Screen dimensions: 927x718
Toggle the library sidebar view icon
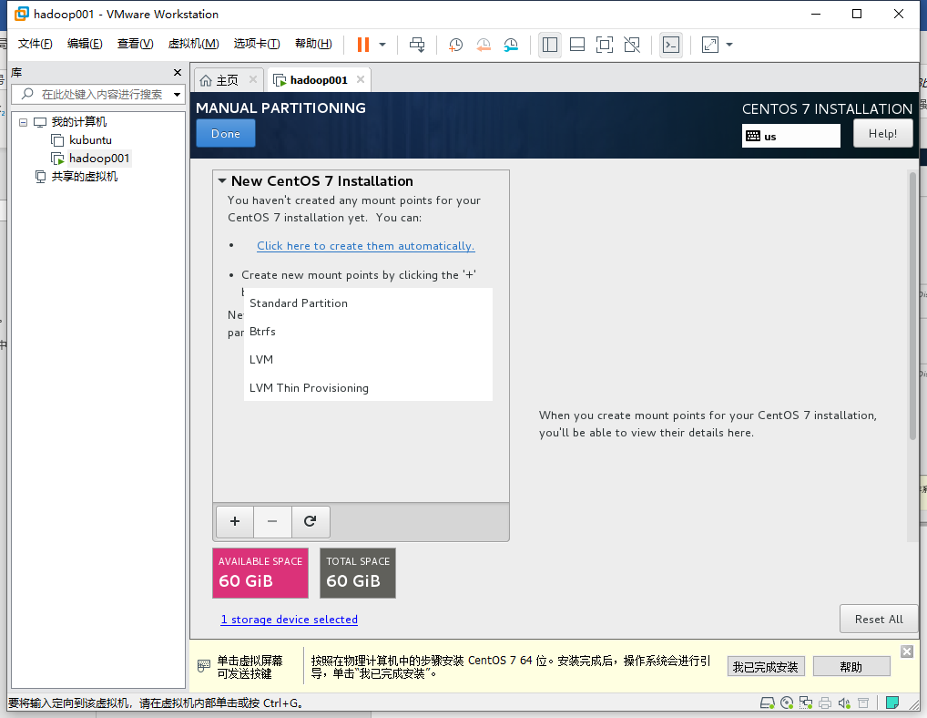click(550, 45)
